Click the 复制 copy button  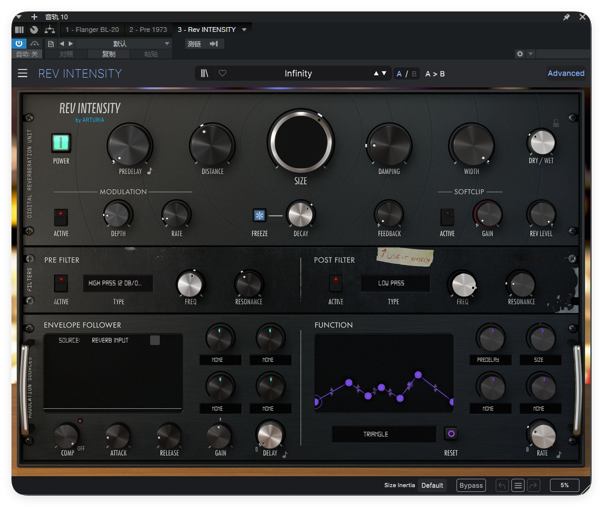[x=109, y=54]
